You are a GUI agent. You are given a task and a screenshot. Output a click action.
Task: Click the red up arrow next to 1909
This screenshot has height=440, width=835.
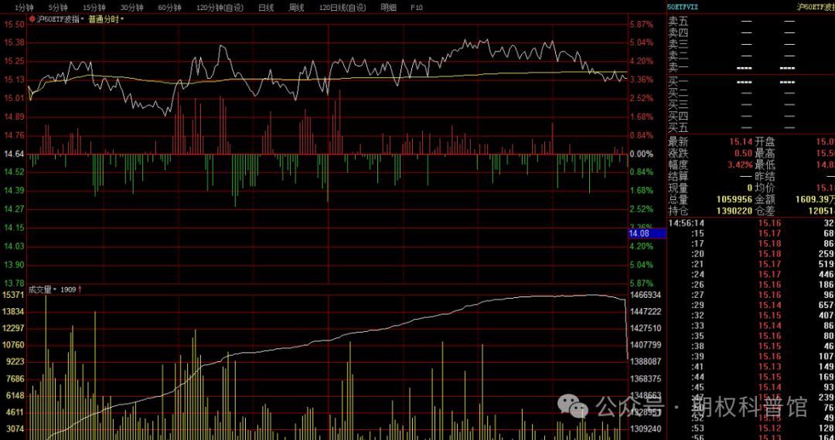pyautogui.click(x=80, y=289)
